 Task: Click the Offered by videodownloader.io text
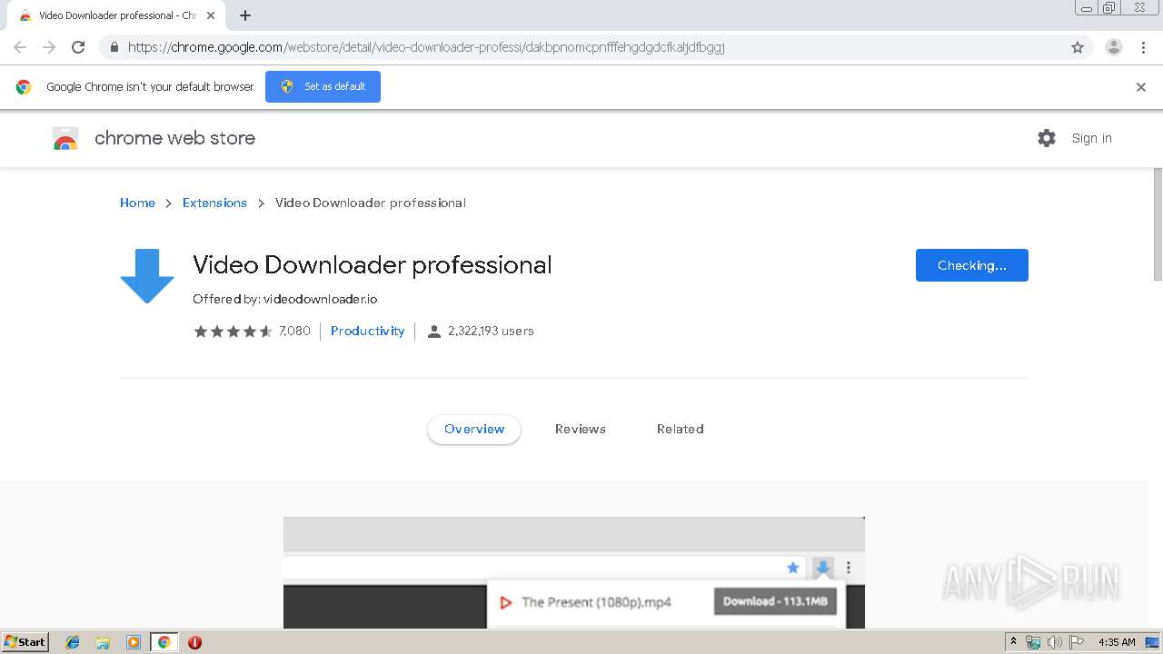284,299
